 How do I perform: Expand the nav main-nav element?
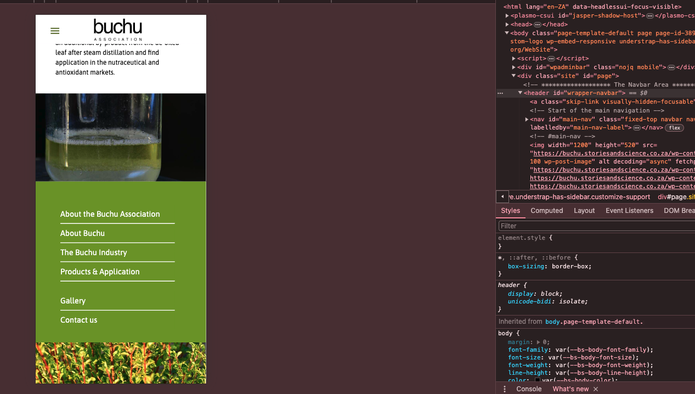527,119
